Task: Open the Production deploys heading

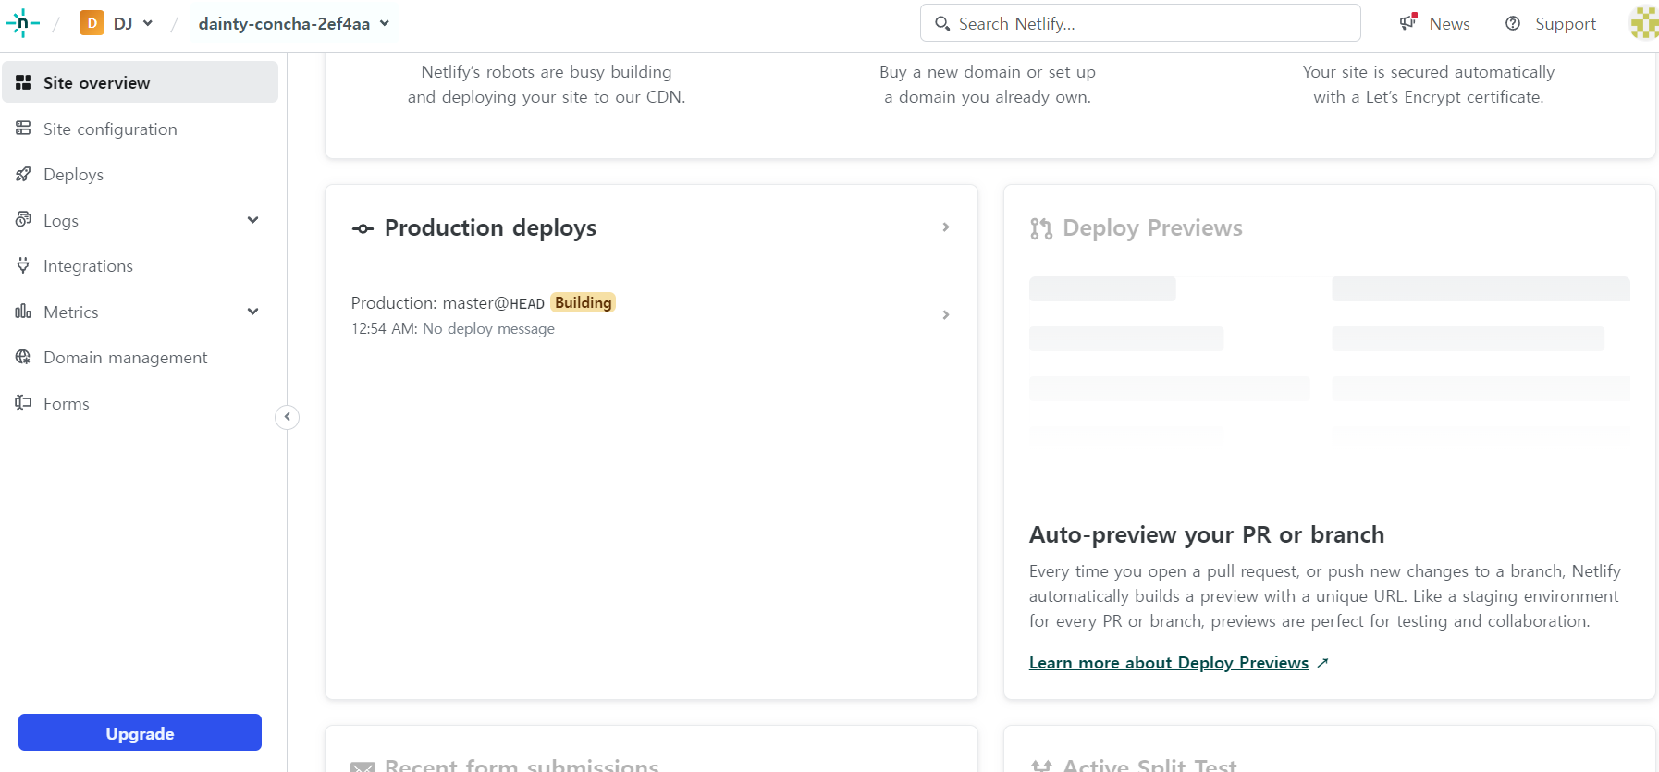Action: coord(490,227)
